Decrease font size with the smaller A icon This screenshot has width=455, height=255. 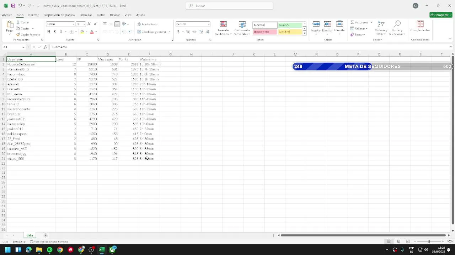click(95, 24)
